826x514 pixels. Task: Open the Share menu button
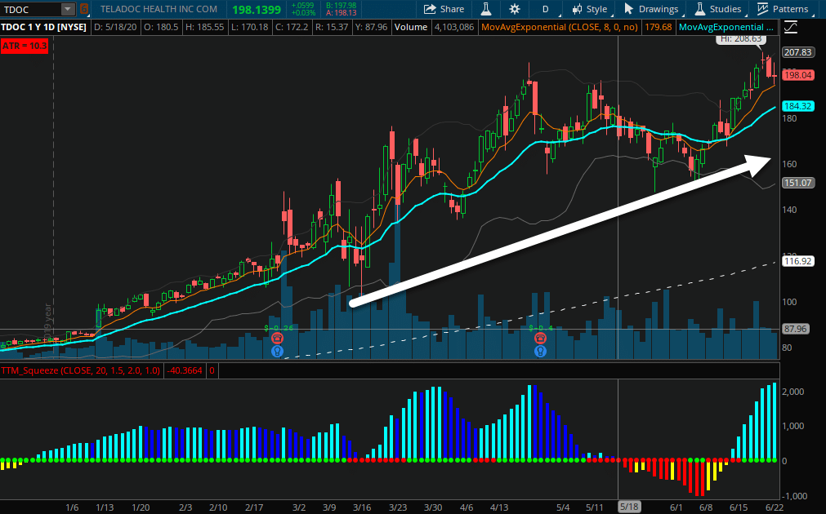pos(444,9)
